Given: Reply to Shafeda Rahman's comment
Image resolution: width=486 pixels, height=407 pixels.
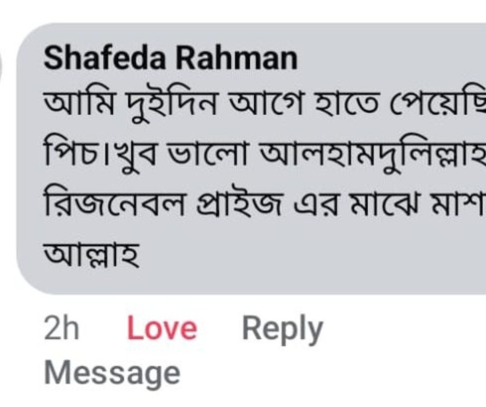Looking at the screenshot, I should (282, 328).
